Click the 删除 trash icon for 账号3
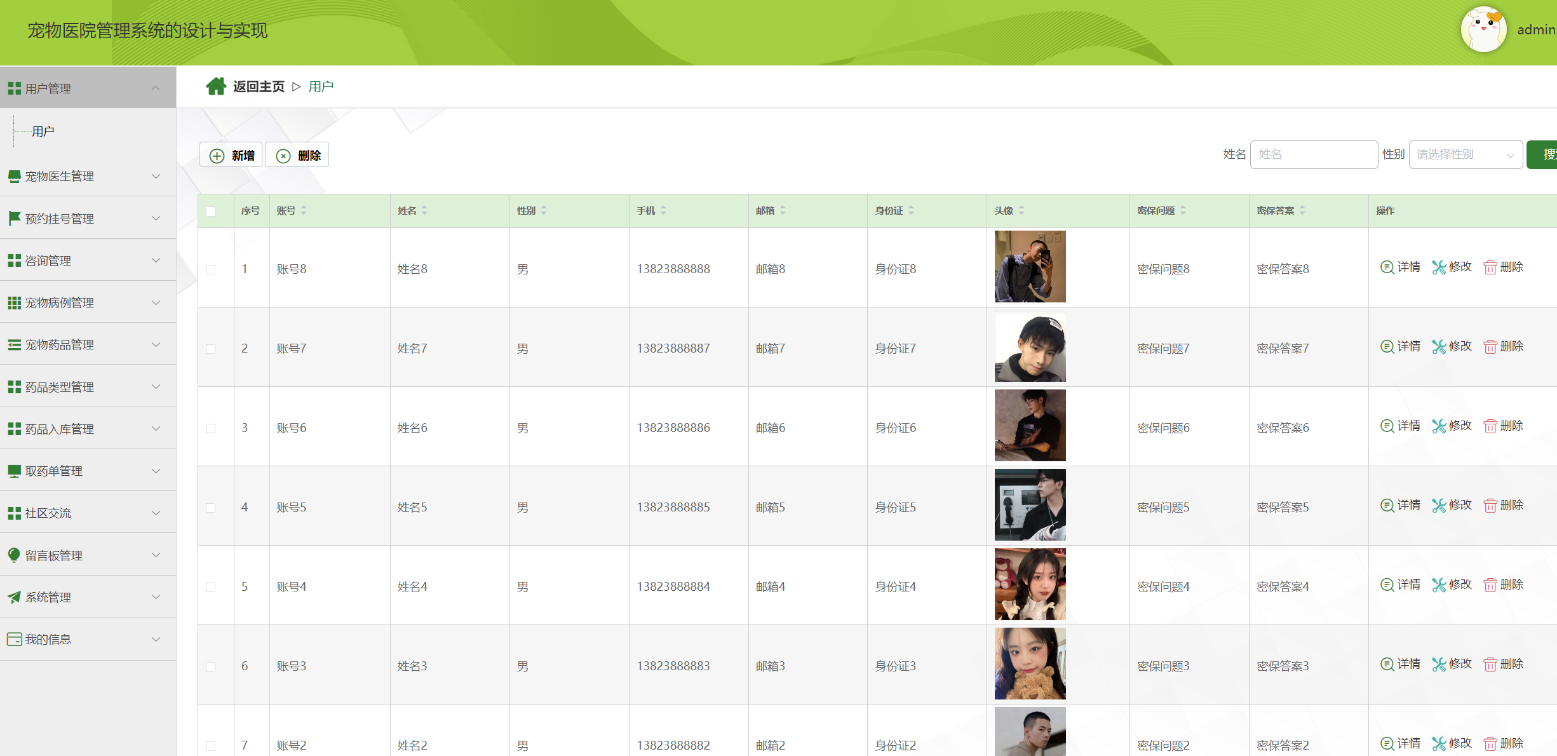 pyautogui.click(x=1490, y=664)
